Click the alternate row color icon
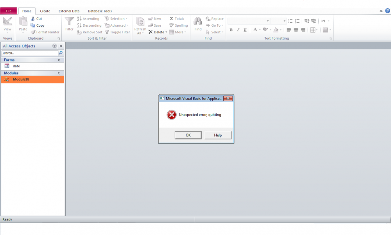The image size is (391, 235). point(325,30)
